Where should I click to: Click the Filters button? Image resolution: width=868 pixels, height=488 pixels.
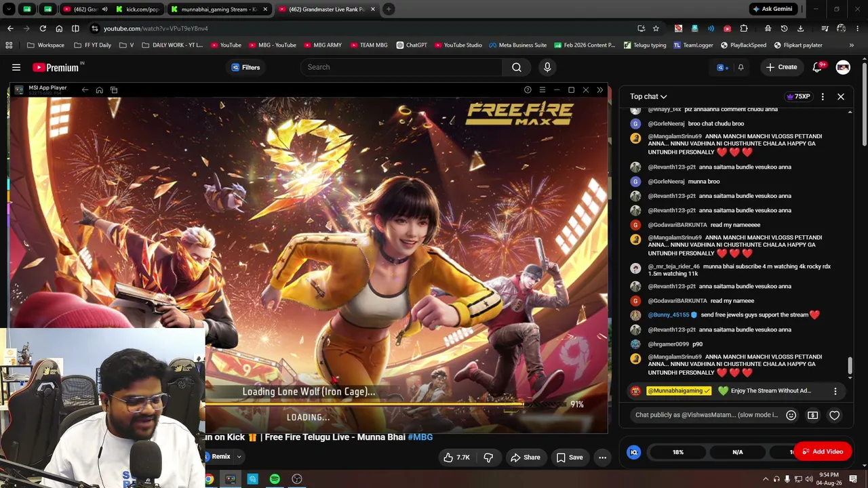[245, 67]
